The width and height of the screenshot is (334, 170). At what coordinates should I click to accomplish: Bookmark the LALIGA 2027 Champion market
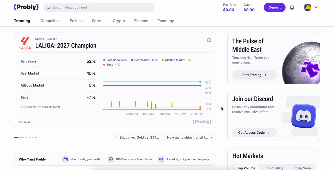point(209,40)
